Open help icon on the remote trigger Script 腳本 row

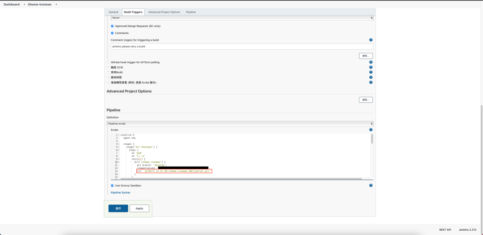(x=371, y=82)
